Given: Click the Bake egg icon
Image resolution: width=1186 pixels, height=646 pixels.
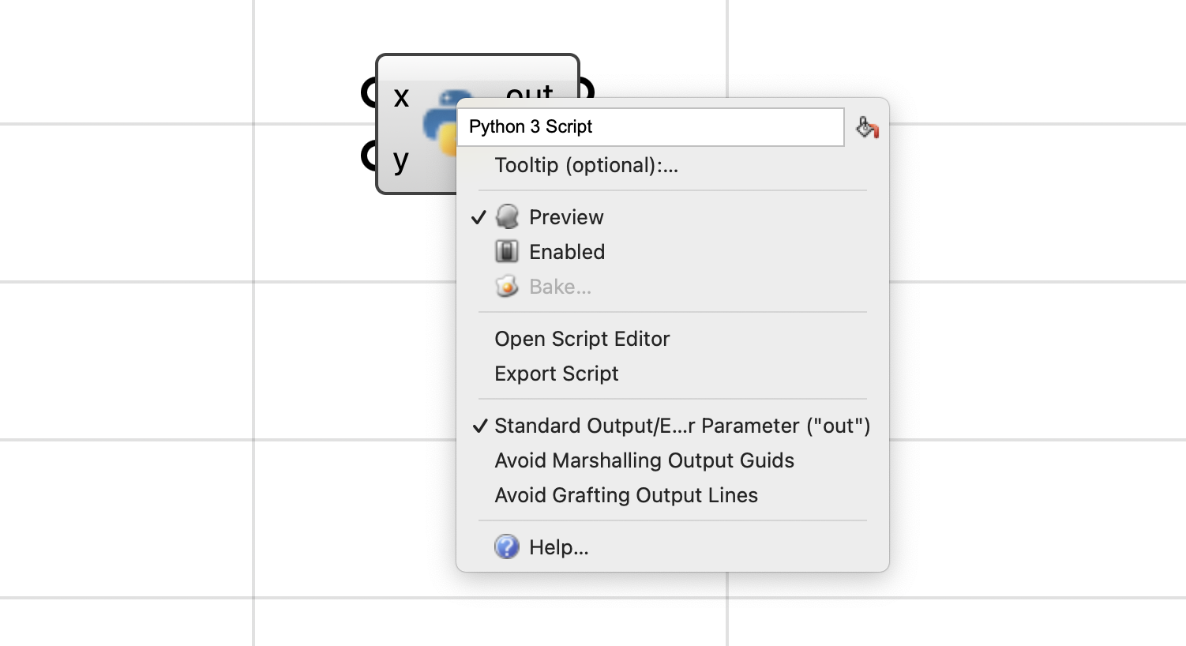Looking at the screenshot, I should point(507,286).
